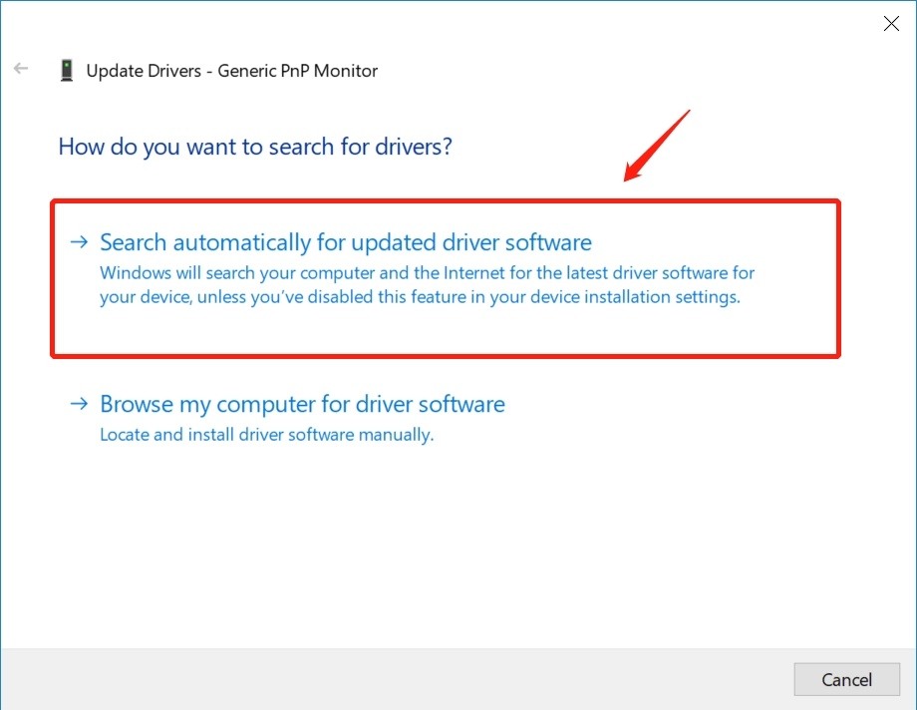Close the Update Drivers window with X
Screen dimensions: 917x710
(x=891, y=24)
